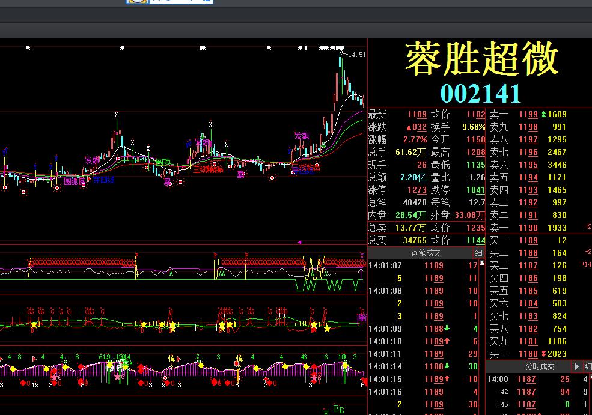Click the 14:01:15 trade tick row
Viewport: 592px width, 415px height.
click(x=423, y=379)
